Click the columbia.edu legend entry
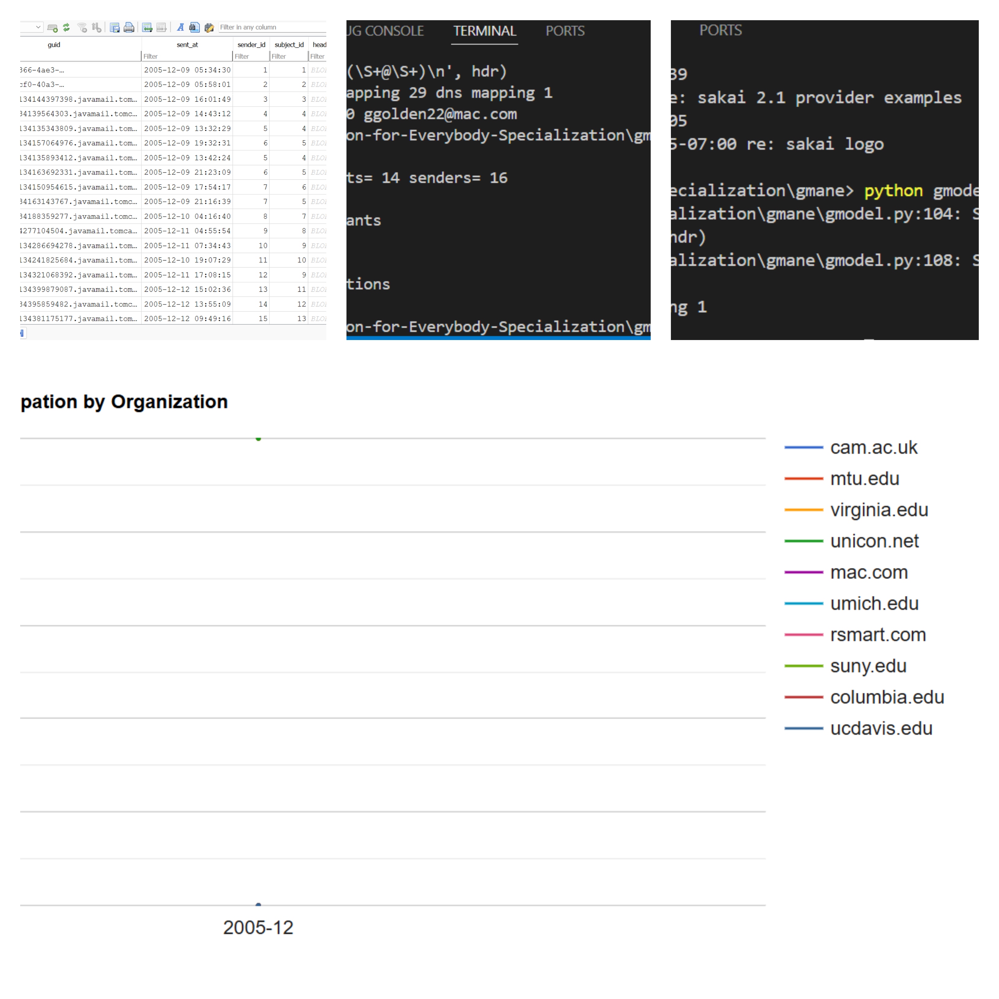Viewport: 999px width, 999px height. click(887, 697)
